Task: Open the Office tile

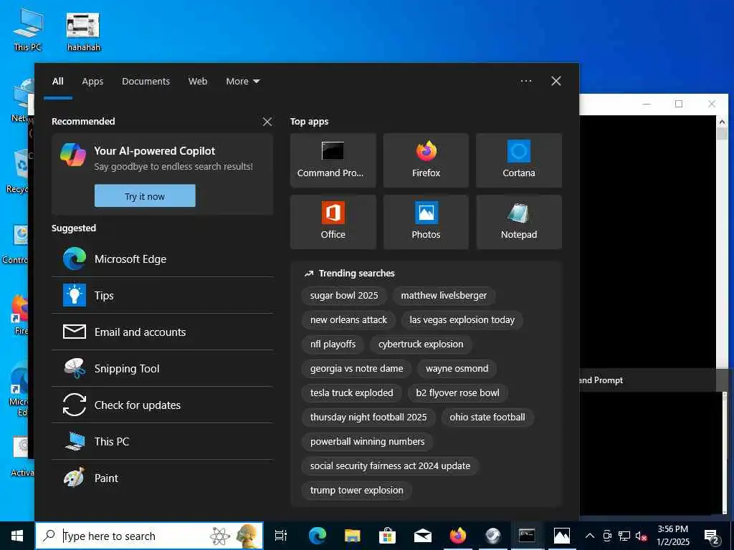Action: coord(333,222)
